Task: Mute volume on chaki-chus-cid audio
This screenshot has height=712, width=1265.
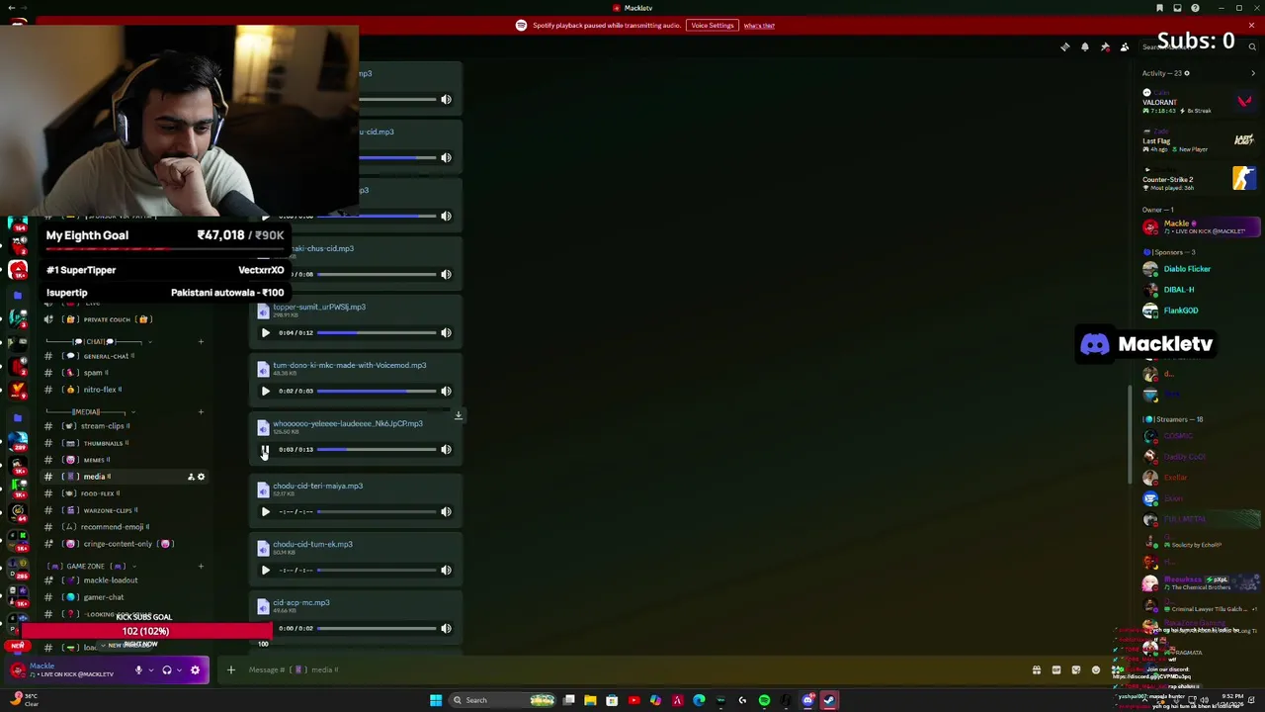Action: click(446, 275)
